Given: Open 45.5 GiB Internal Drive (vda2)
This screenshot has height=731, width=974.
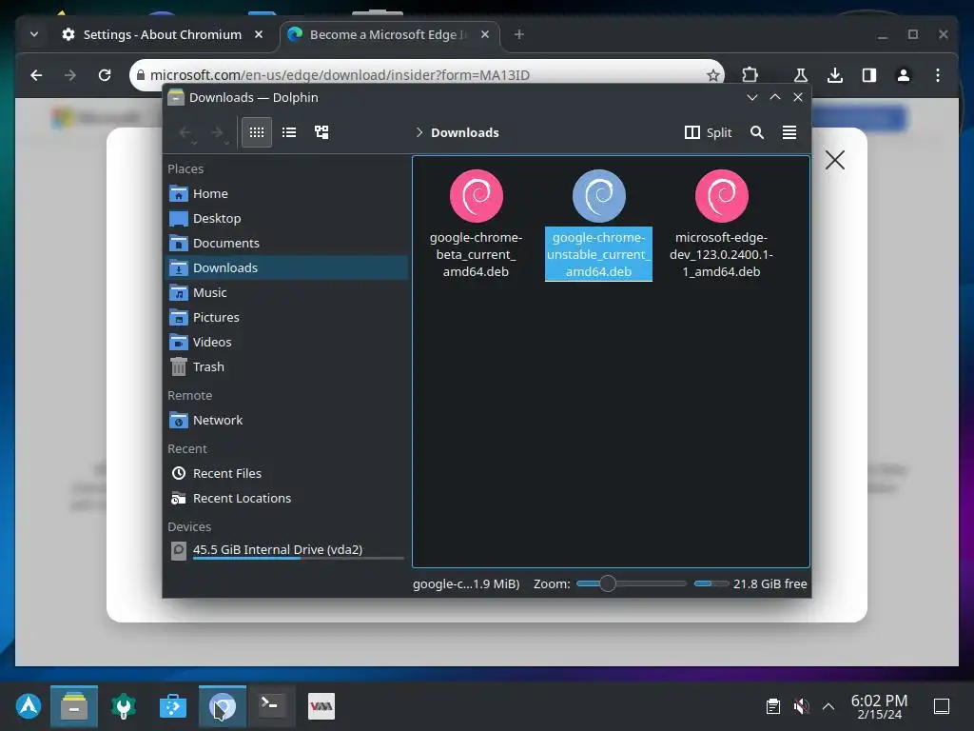Looking at the screenshot, I should click(286, 551).
